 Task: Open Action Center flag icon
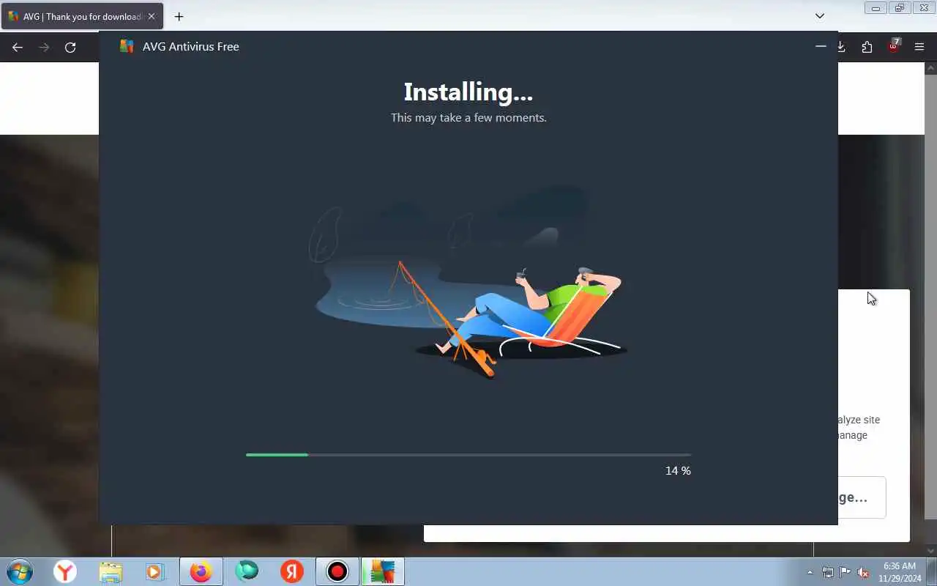[x=845, y=572]
